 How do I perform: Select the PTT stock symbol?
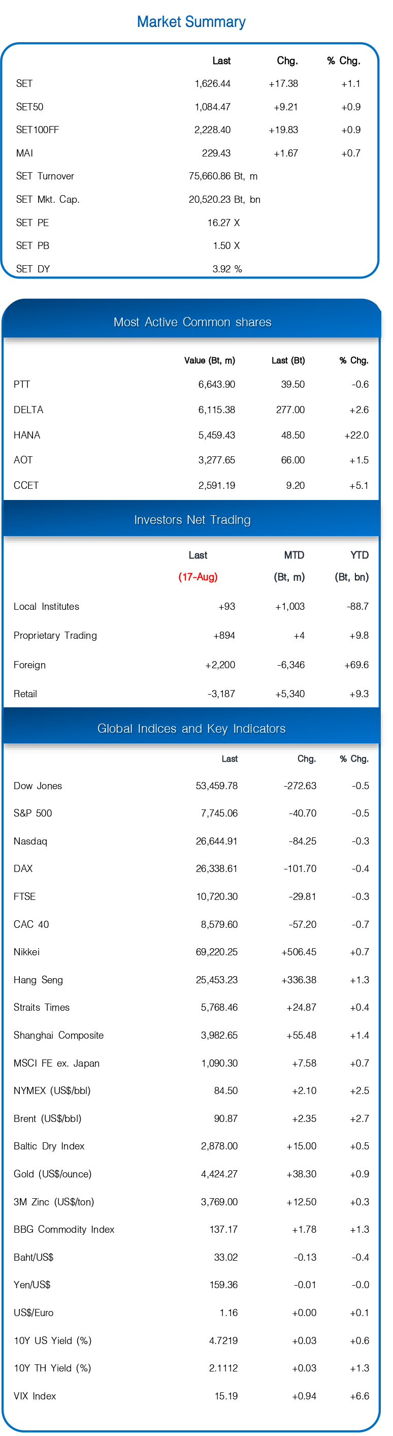pyautogui.click(x=22, y=385)
